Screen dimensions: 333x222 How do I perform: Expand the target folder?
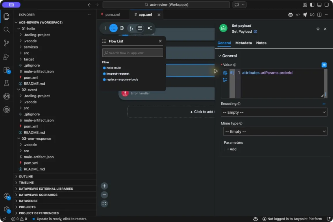[x=21, y=59]
